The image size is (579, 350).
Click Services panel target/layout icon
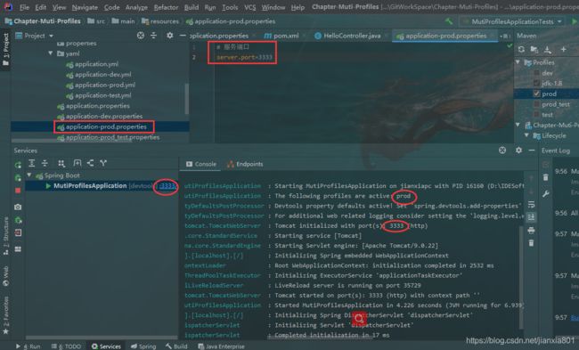click(502, 151)
